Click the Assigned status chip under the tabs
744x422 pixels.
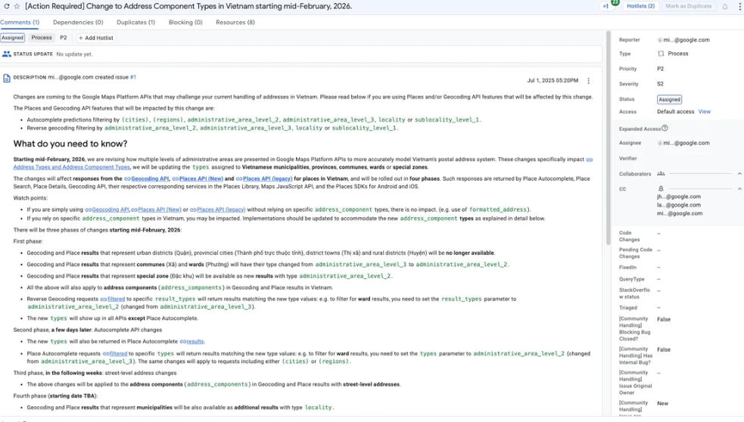(12, 38)
